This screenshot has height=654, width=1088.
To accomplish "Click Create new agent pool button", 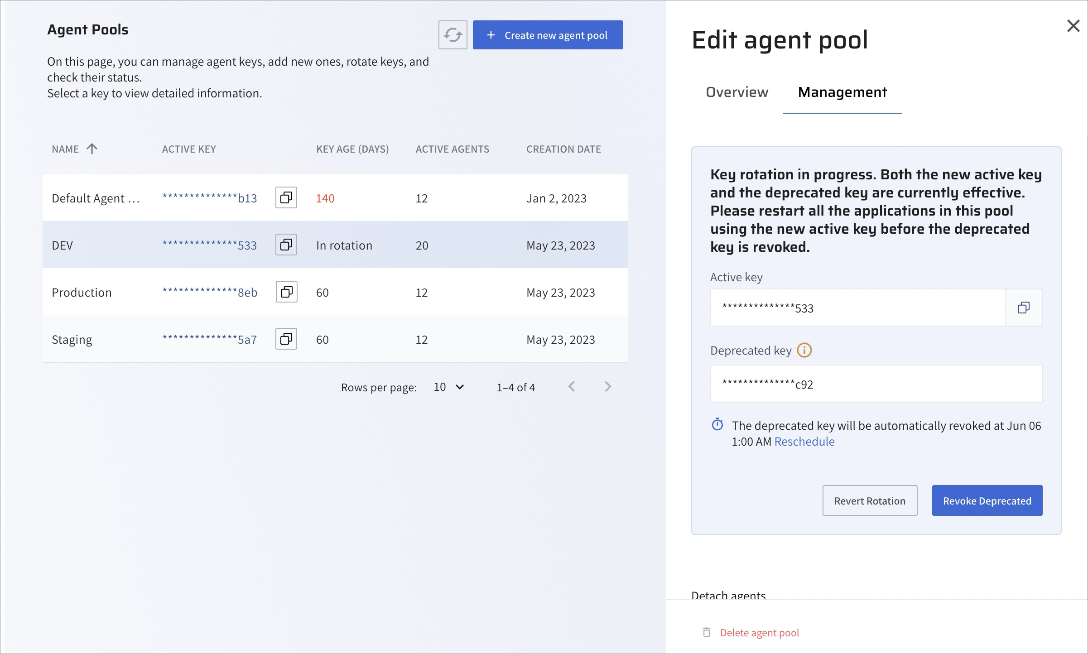I will [548, 35].
